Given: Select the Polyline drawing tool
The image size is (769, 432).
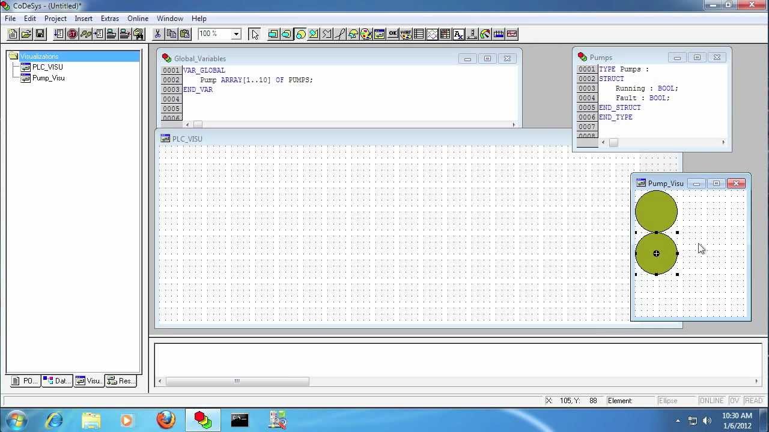Looking at the screenshot, I should (x=326, y=34).
